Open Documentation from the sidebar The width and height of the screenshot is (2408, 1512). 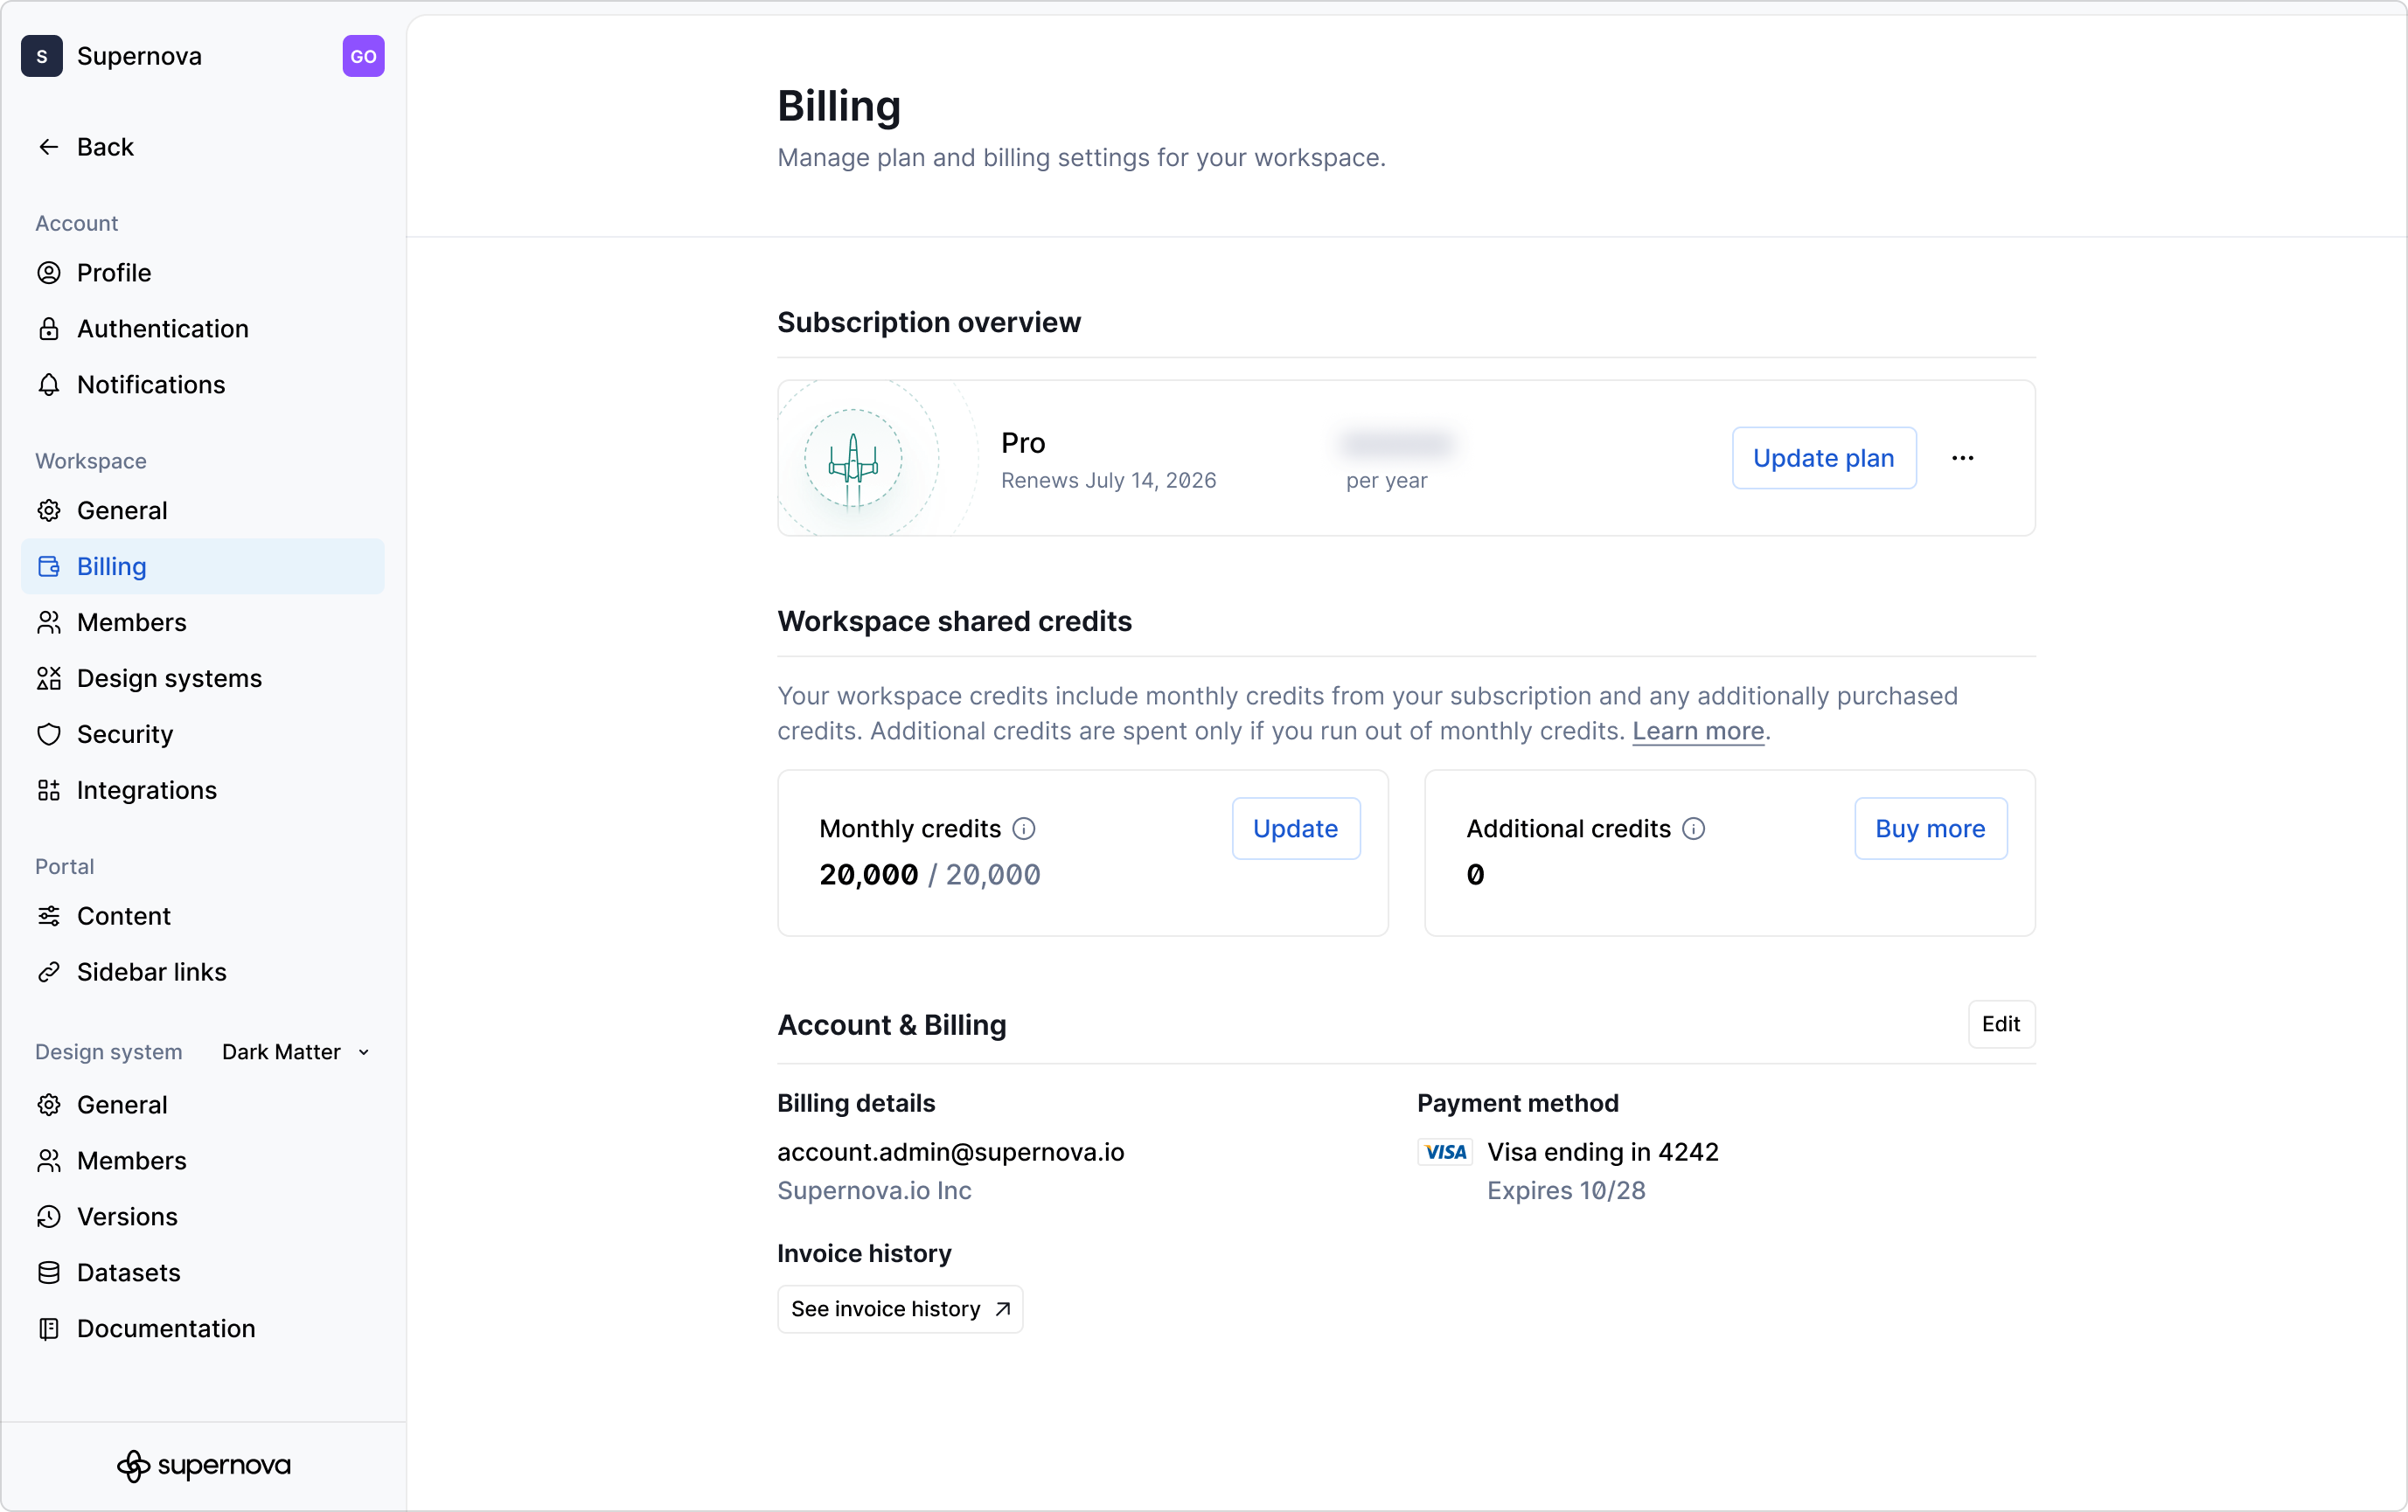pyautogui.click(x=165, y=1328)
